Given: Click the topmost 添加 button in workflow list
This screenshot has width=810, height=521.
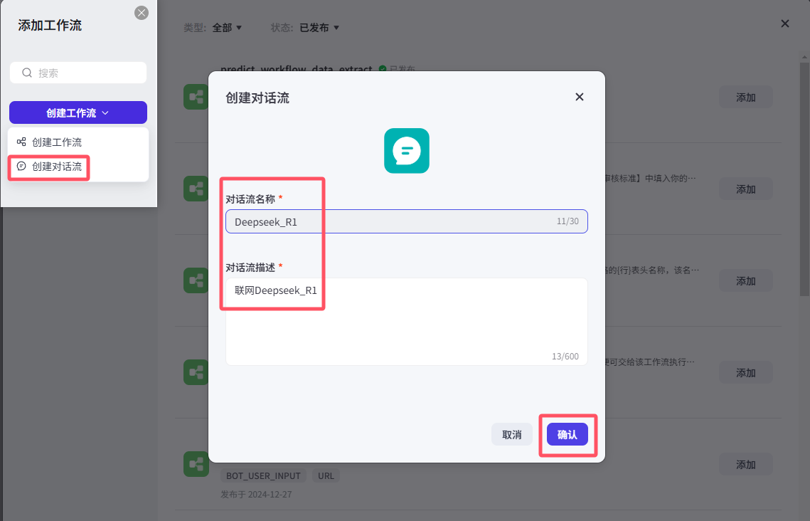Looking at the screenshot, I should 745,98.
